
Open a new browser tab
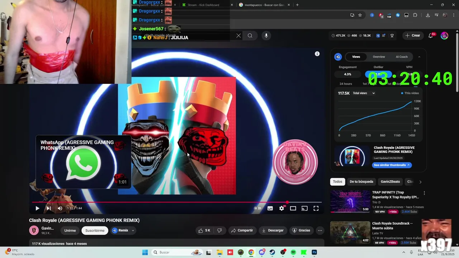pos(297,5)
